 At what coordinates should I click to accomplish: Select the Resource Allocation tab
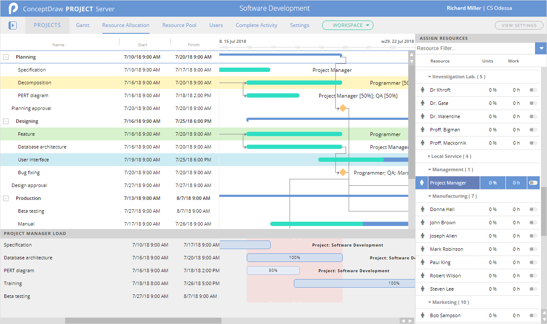pyautogui.click(x=126, y=25)
